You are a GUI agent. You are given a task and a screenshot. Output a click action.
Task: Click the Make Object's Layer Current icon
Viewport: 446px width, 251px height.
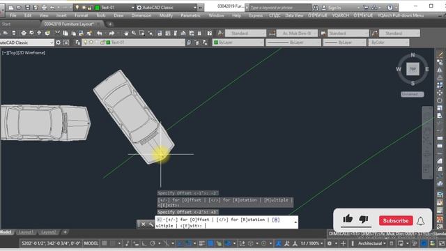tap(189, 43)
